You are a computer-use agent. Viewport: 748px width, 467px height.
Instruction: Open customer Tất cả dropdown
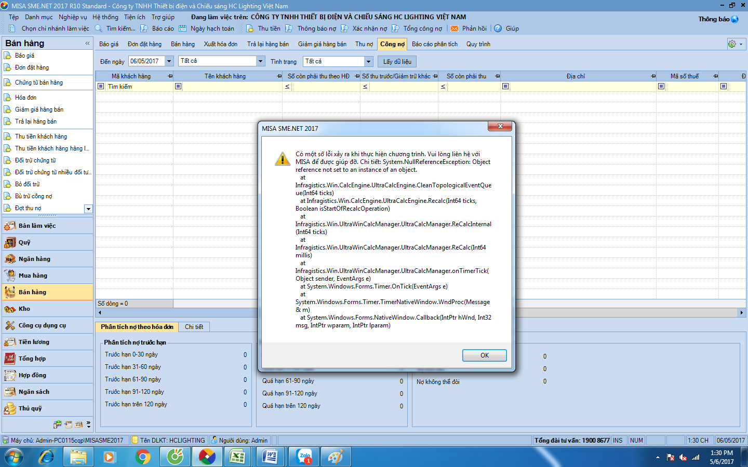(261, 61)
